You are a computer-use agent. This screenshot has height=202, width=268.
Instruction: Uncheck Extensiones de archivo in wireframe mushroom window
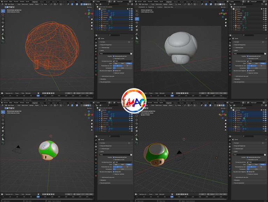pos(113,56)
